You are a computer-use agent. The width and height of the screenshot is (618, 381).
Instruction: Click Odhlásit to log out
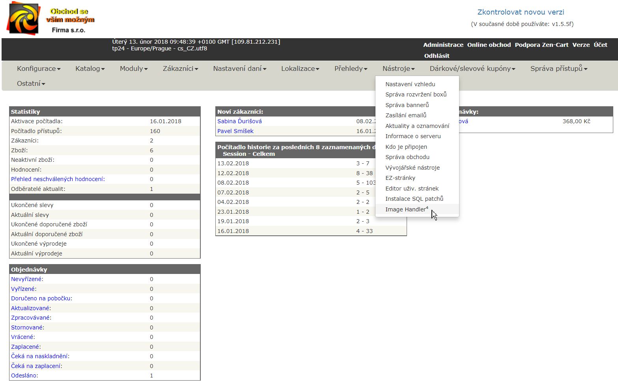coord(437,56)
